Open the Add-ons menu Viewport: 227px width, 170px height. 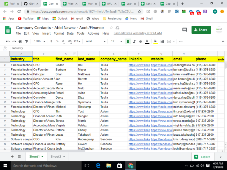93,33
